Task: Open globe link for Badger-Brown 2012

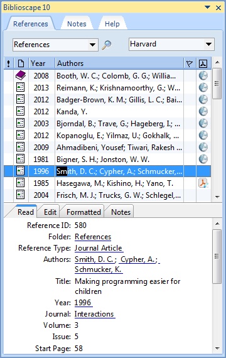Action: click(203, 99)
